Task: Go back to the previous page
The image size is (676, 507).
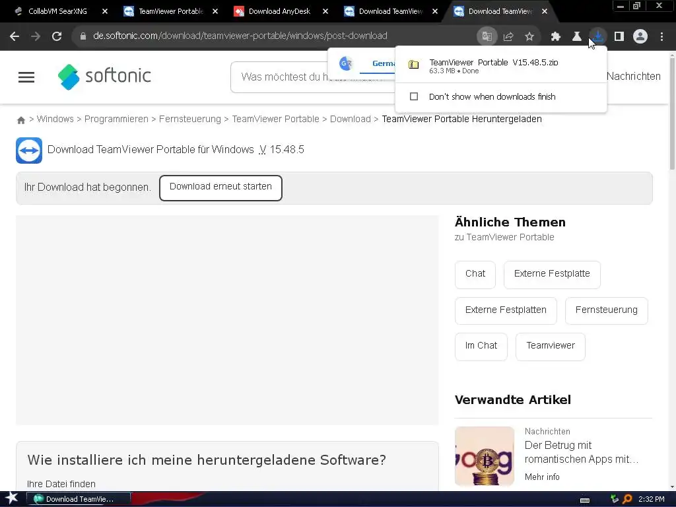Action: [x=15, y=36]
